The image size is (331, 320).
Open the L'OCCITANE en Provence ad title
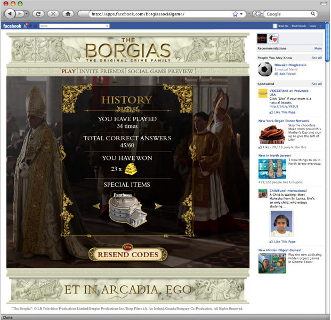(x=290, y=93)
